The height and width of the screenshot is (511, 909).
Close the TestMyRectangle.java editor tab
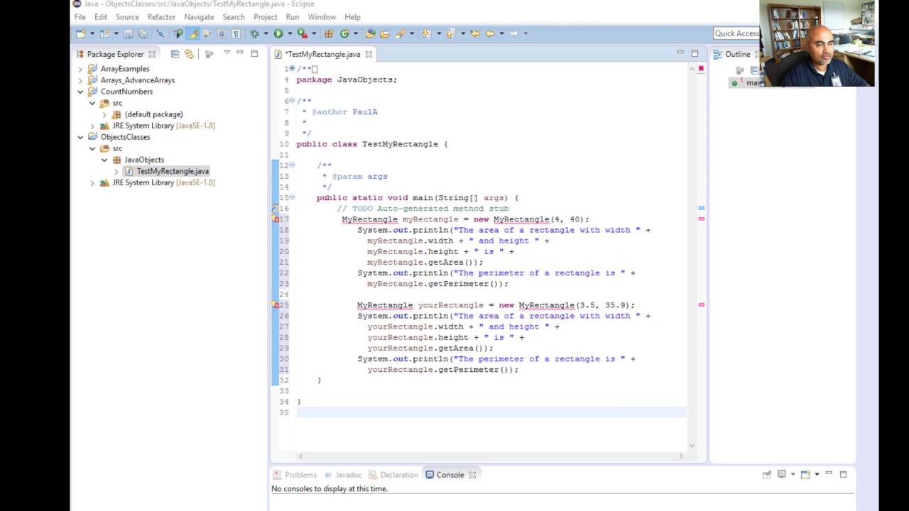pos(369,54)
